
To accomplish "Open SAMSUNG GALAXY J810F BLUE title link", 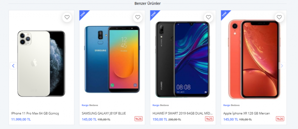I will pos(104,113).
